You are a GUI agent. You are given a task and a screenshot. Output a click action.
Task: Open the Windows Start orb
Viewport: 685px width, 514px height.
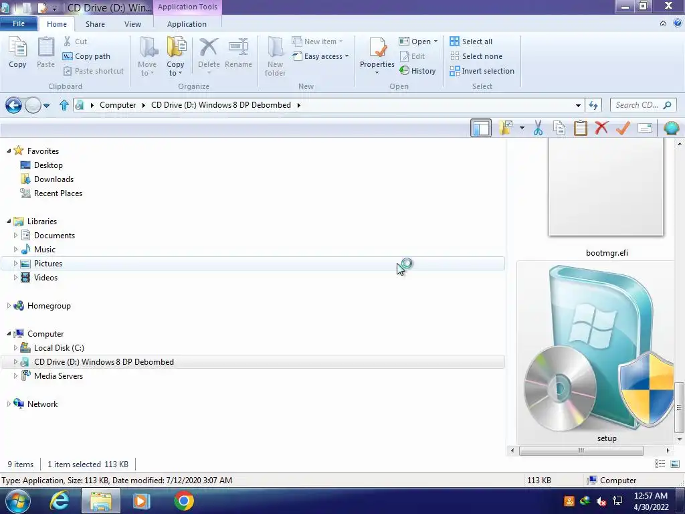click(x=18, y=501)
